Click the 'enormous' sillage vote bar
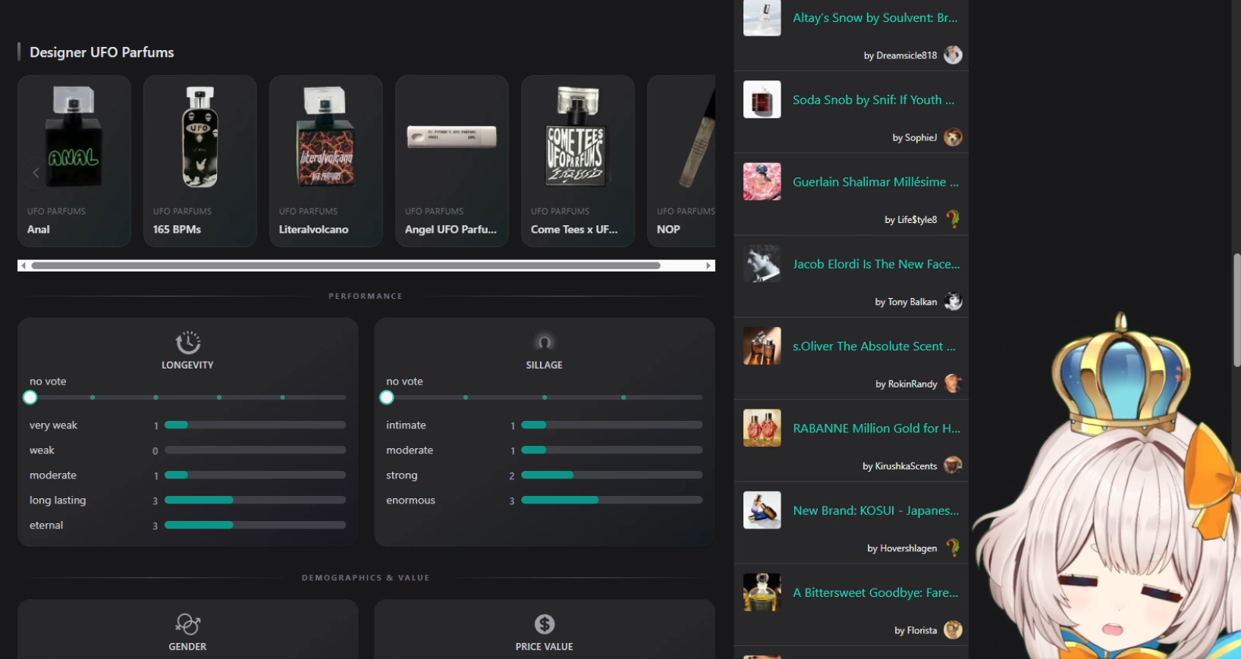Image resolution: width=1241 pixels, height=659 pixels. [x=611, y=500]
